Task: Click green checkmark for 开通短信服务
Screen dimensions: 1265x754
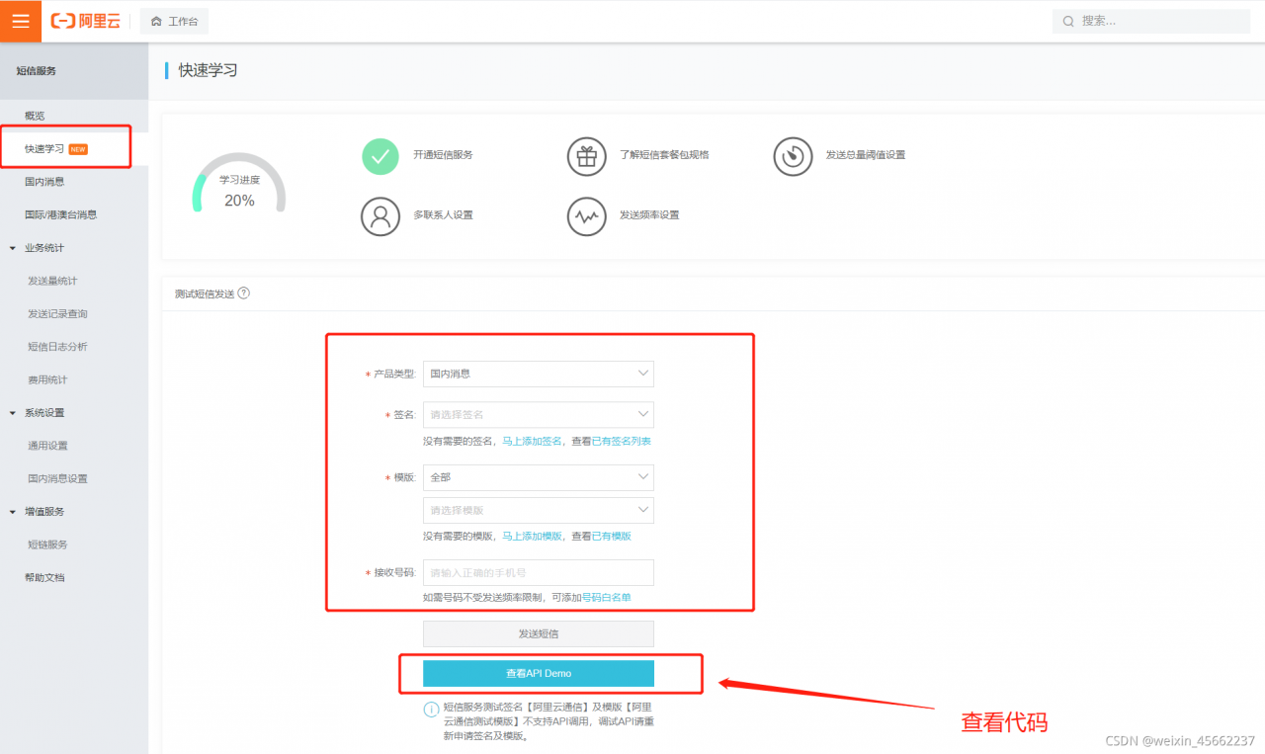Action: (x=380, y=155)
